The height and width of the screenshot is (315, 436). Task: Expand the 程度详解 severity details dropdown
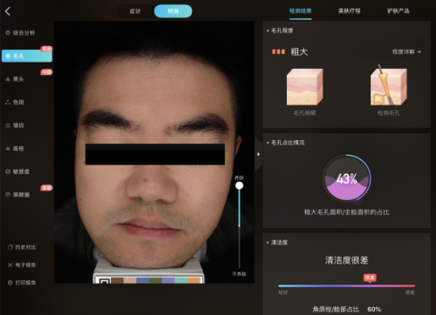[406, 51]
